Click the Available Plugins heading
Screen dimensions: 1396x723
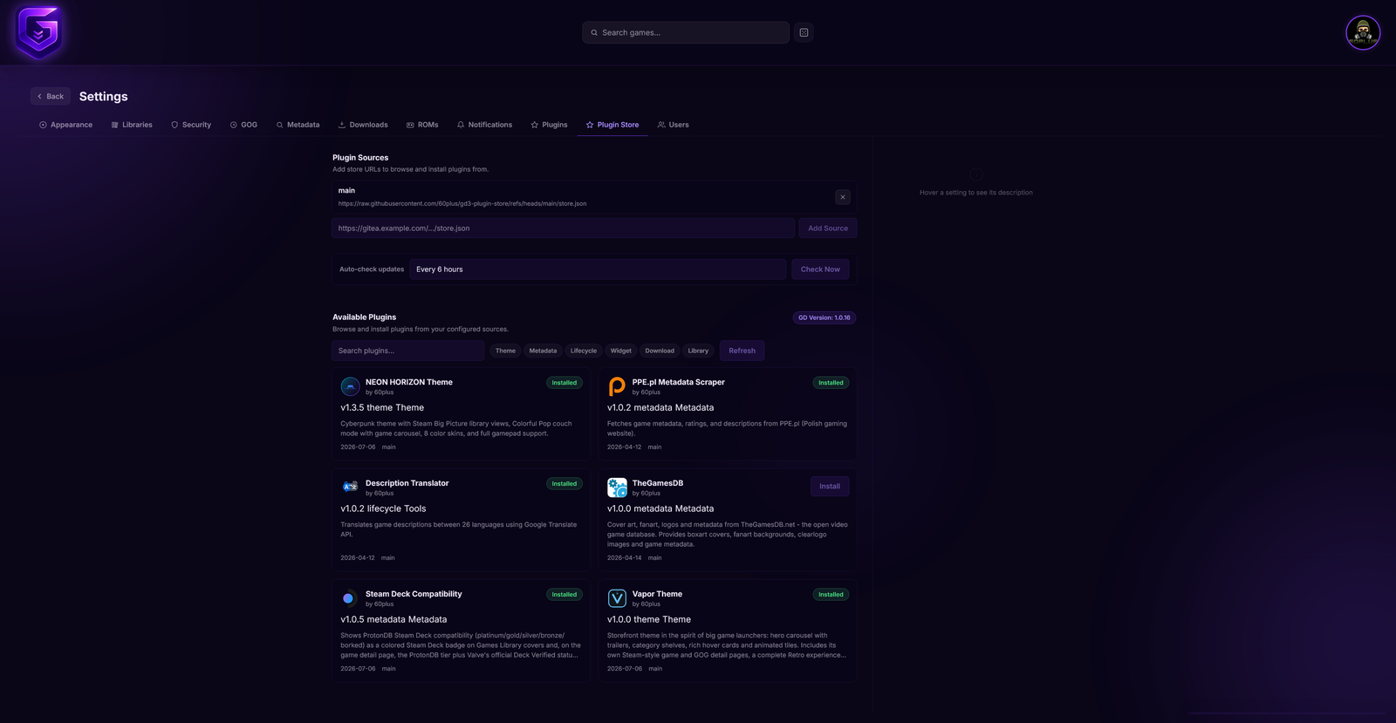pyautogui.click(x=364, y=317)
